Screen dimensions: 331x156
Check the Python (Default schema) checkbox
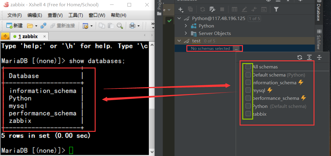click(x=248, y=106)
